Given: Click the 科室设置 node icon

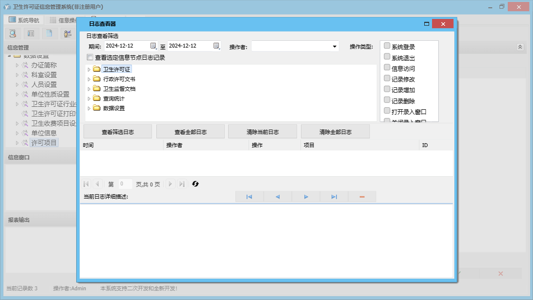Looking at the screenshot, I should (x=25, y=75).
